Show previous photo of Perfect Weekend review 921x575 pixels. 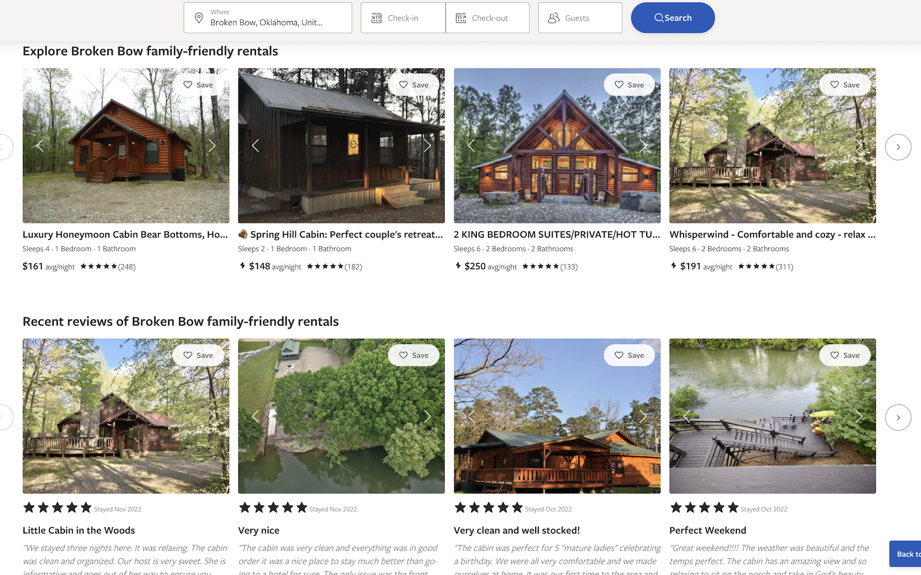[x=687, y=416]
